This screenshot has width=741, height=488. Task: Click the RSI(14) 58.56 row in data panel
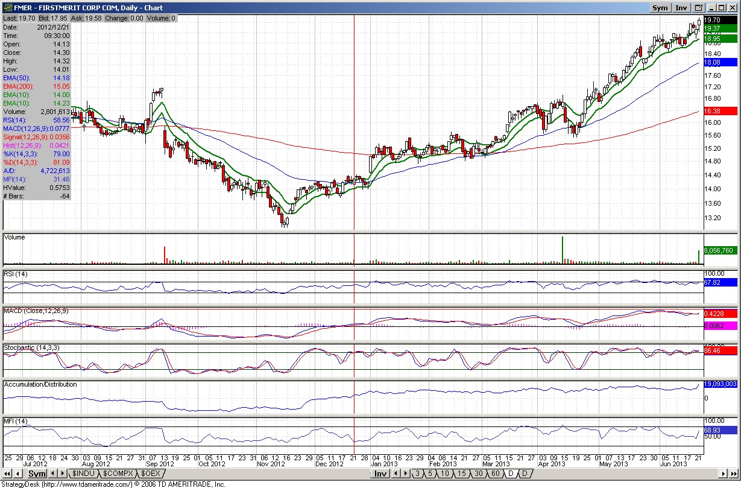click(x=37, y=120)
